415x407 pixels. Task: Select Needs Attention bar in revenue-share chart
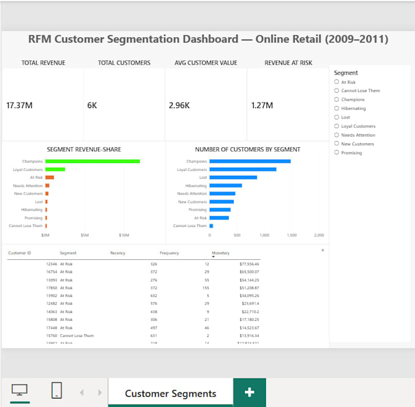coord(48,185)
